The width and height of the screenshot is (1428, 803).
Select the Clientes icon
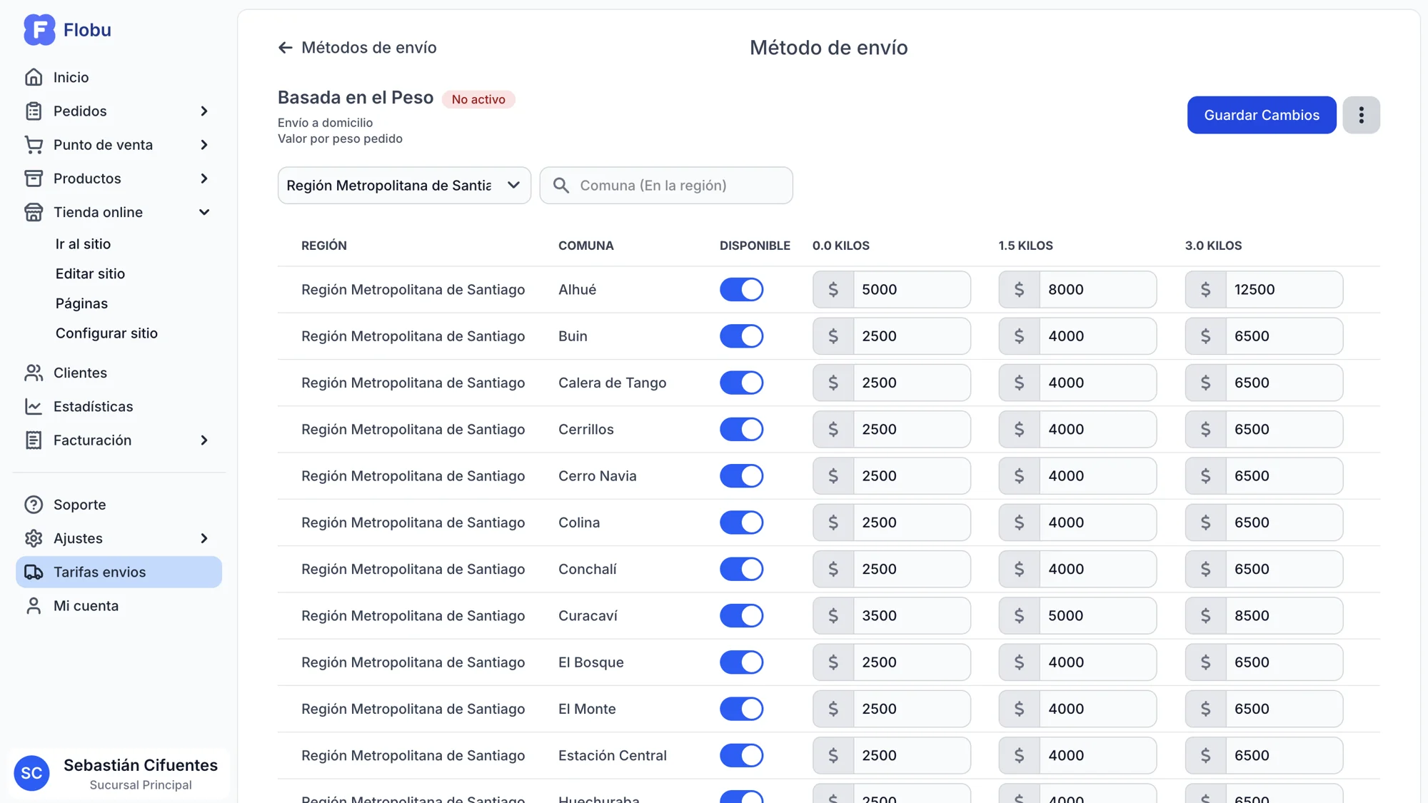click(34, 372)
